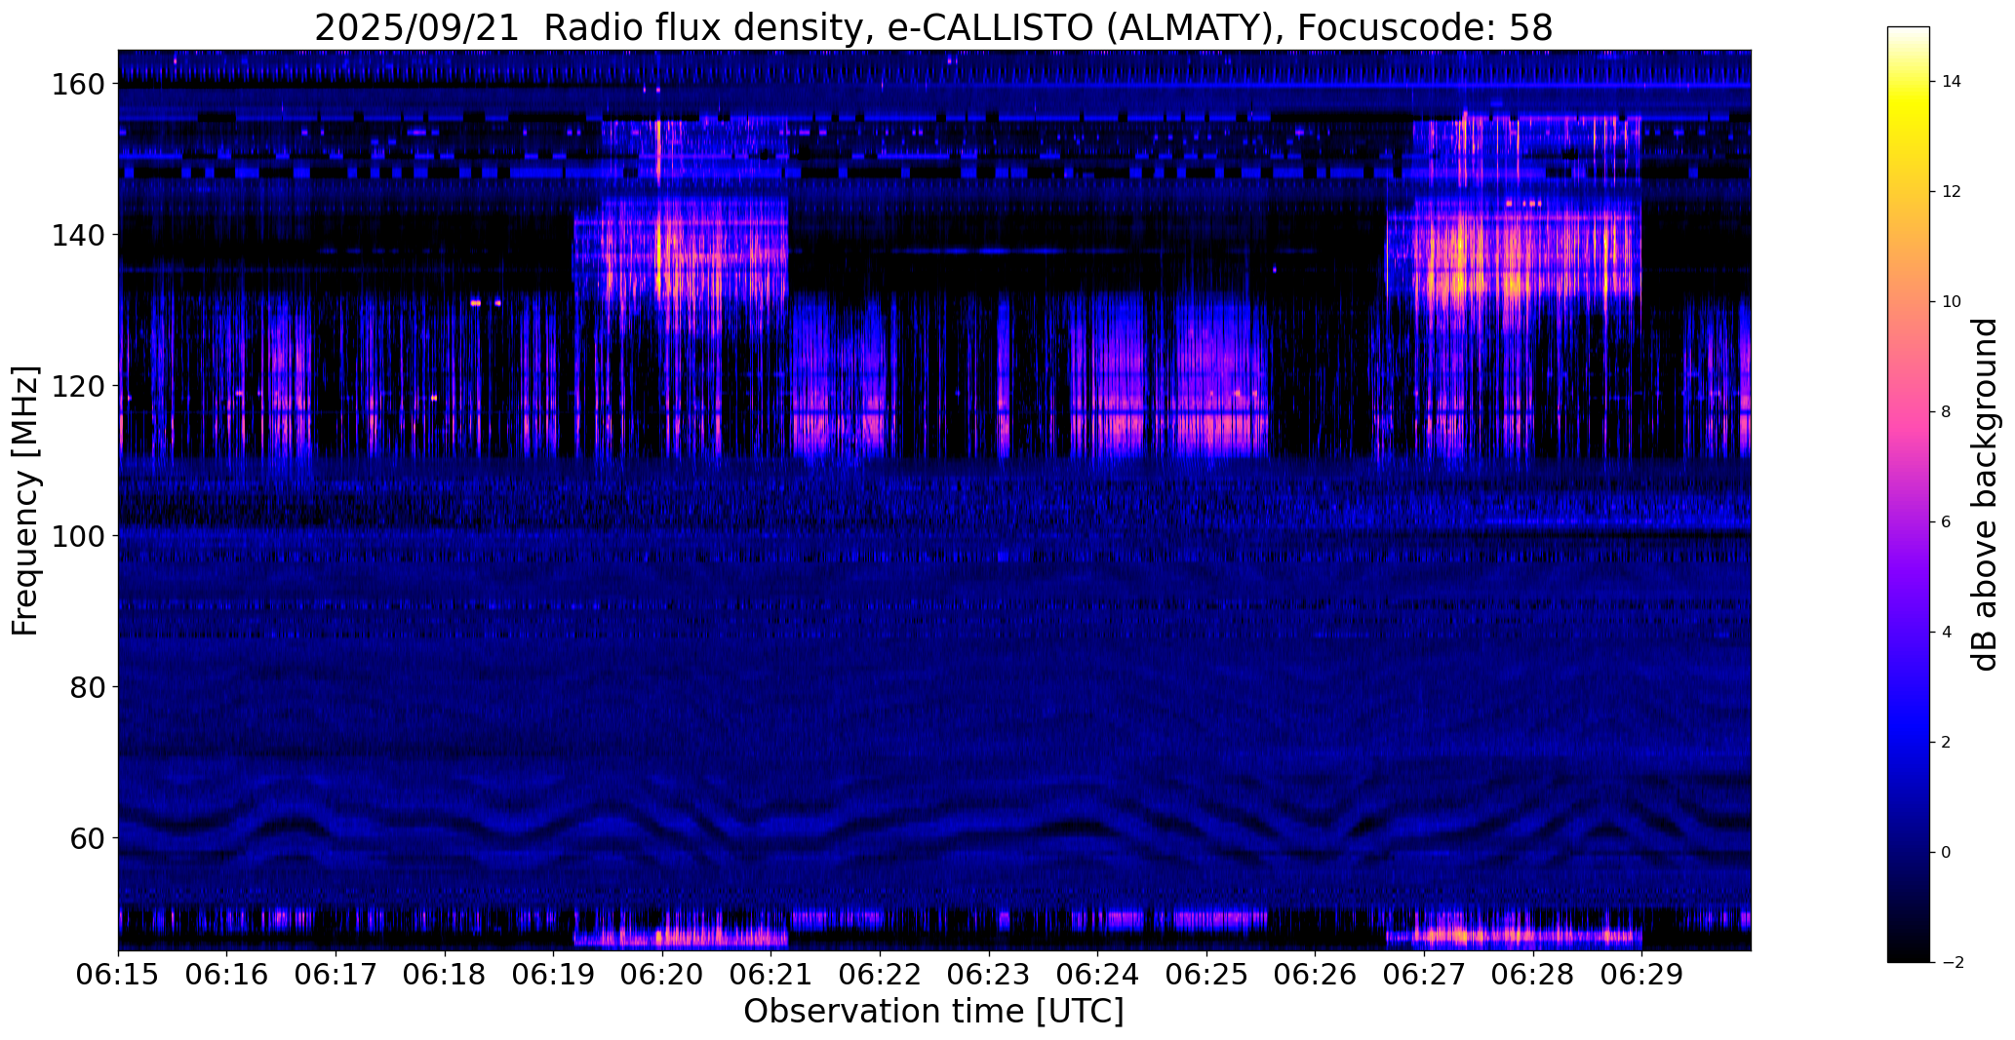This screenshot has width=2015, height=1040.
Task: Select the 06:27 time tick label
Action: (x=1425, y=974)
